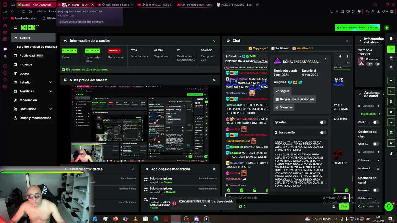Close the Información de la sesión panel
This screenshot has height=223, width=397.
[x=214, y=41]
